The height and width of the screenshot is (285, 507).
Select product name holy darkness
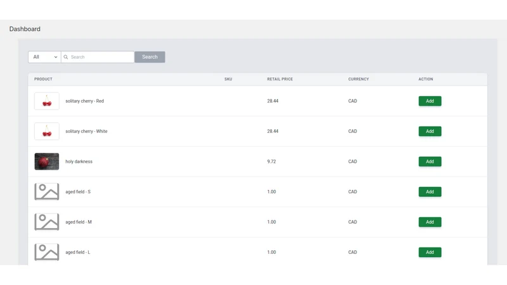tap(79, 161)
